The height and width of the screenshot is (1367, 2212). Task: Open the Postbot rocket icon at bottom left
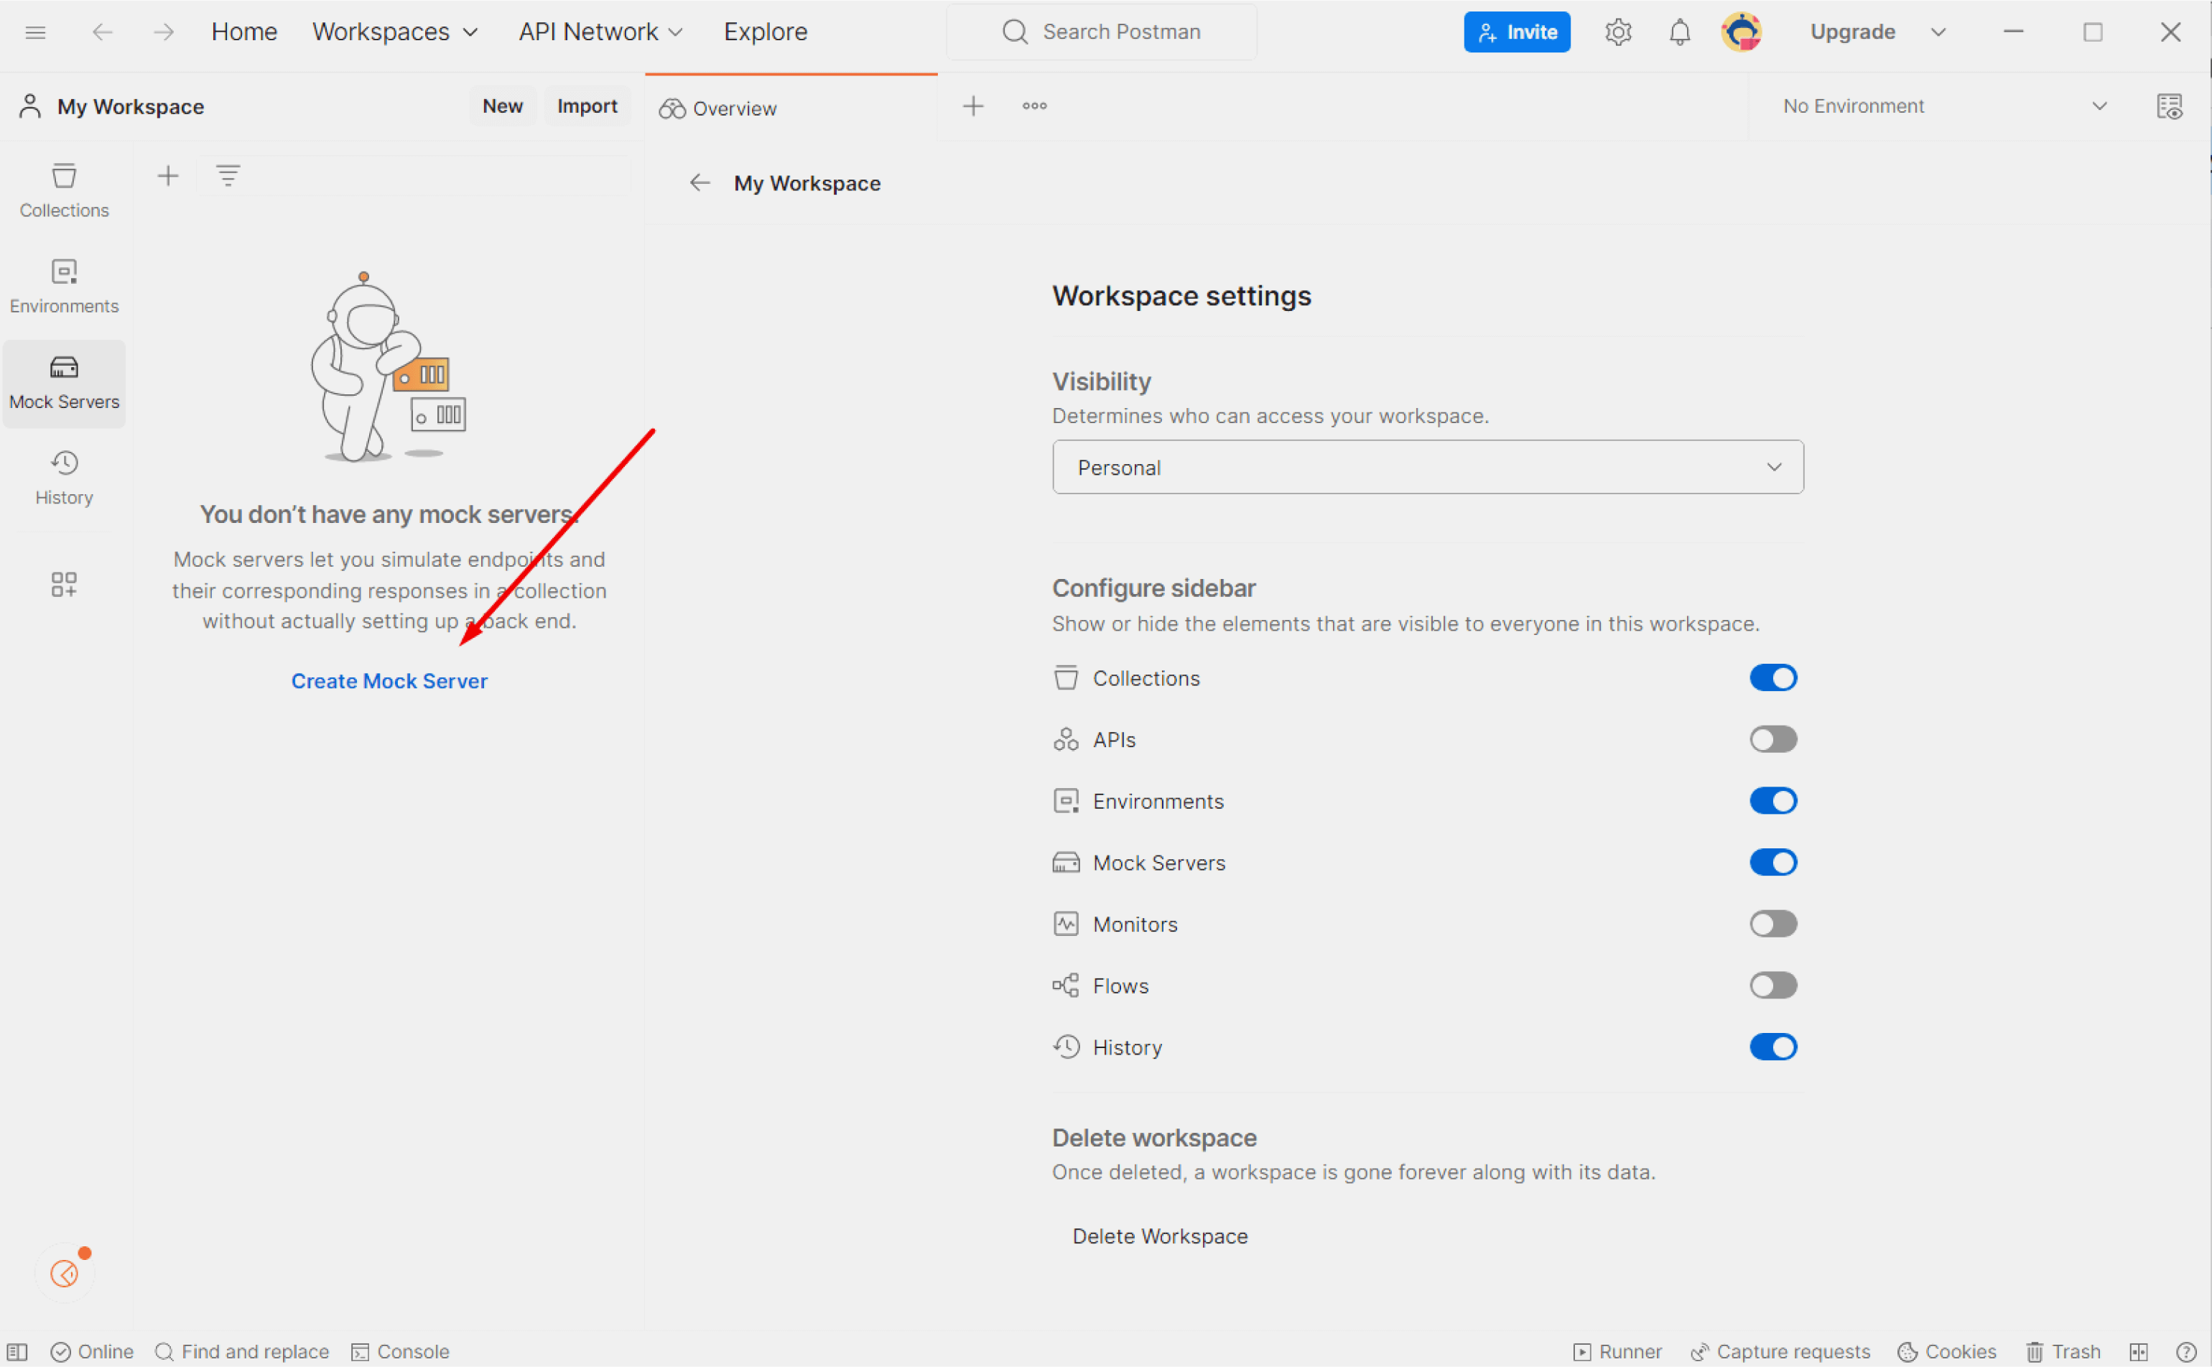64,1274
